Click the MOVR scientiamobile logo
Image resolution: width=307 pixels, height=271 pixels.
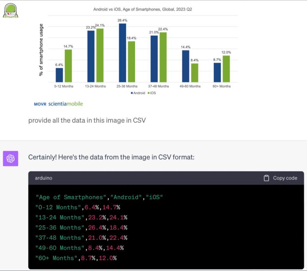[x=58, y=104]
